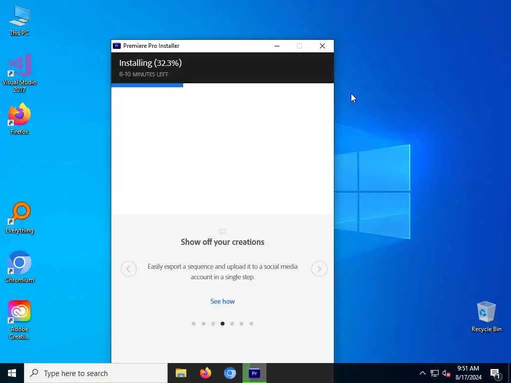Close the Premiere Pro Installer window
The image size is (511, 383).
click(x=322, y=46)
